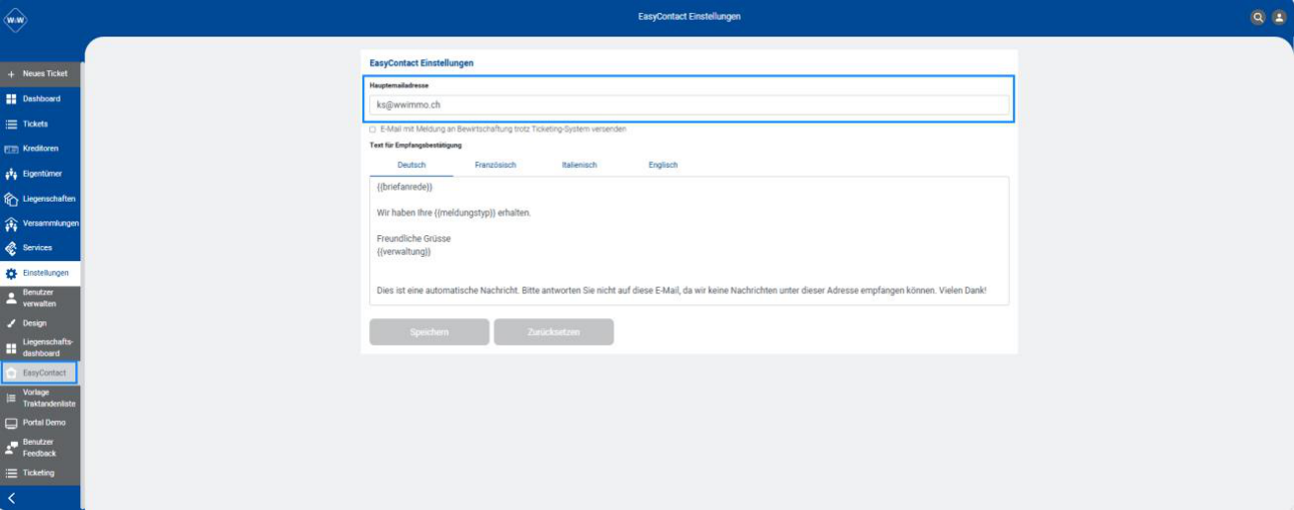Switch to the Italienisch tab

tap(580, 165)
